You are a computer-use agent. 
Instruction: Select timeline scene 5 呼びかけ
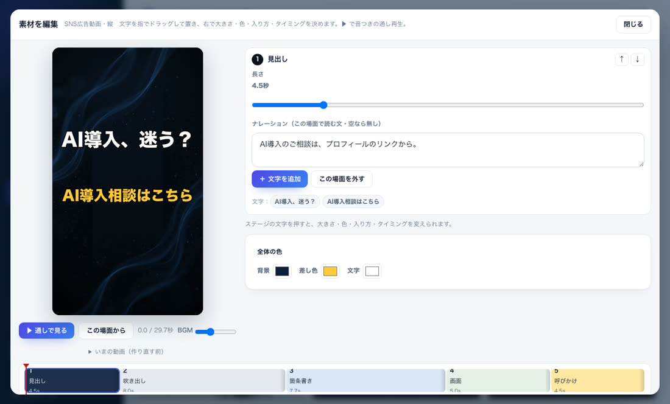click(x=598, y=380)
